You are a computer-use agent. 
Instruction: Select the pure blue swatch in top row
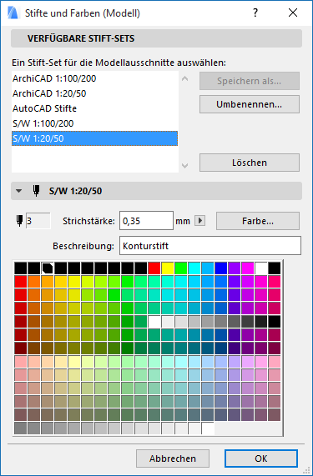(221, 268)
